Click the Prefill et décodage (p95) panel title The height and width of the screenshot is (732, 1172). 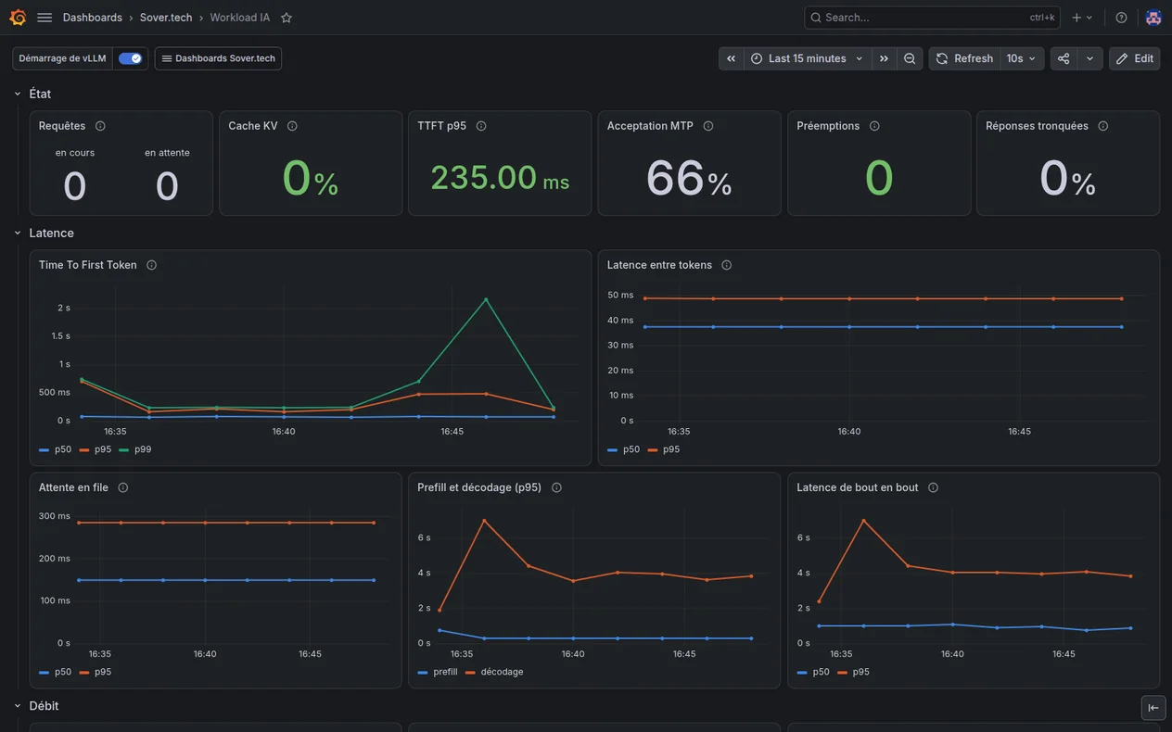click(479, 487)
